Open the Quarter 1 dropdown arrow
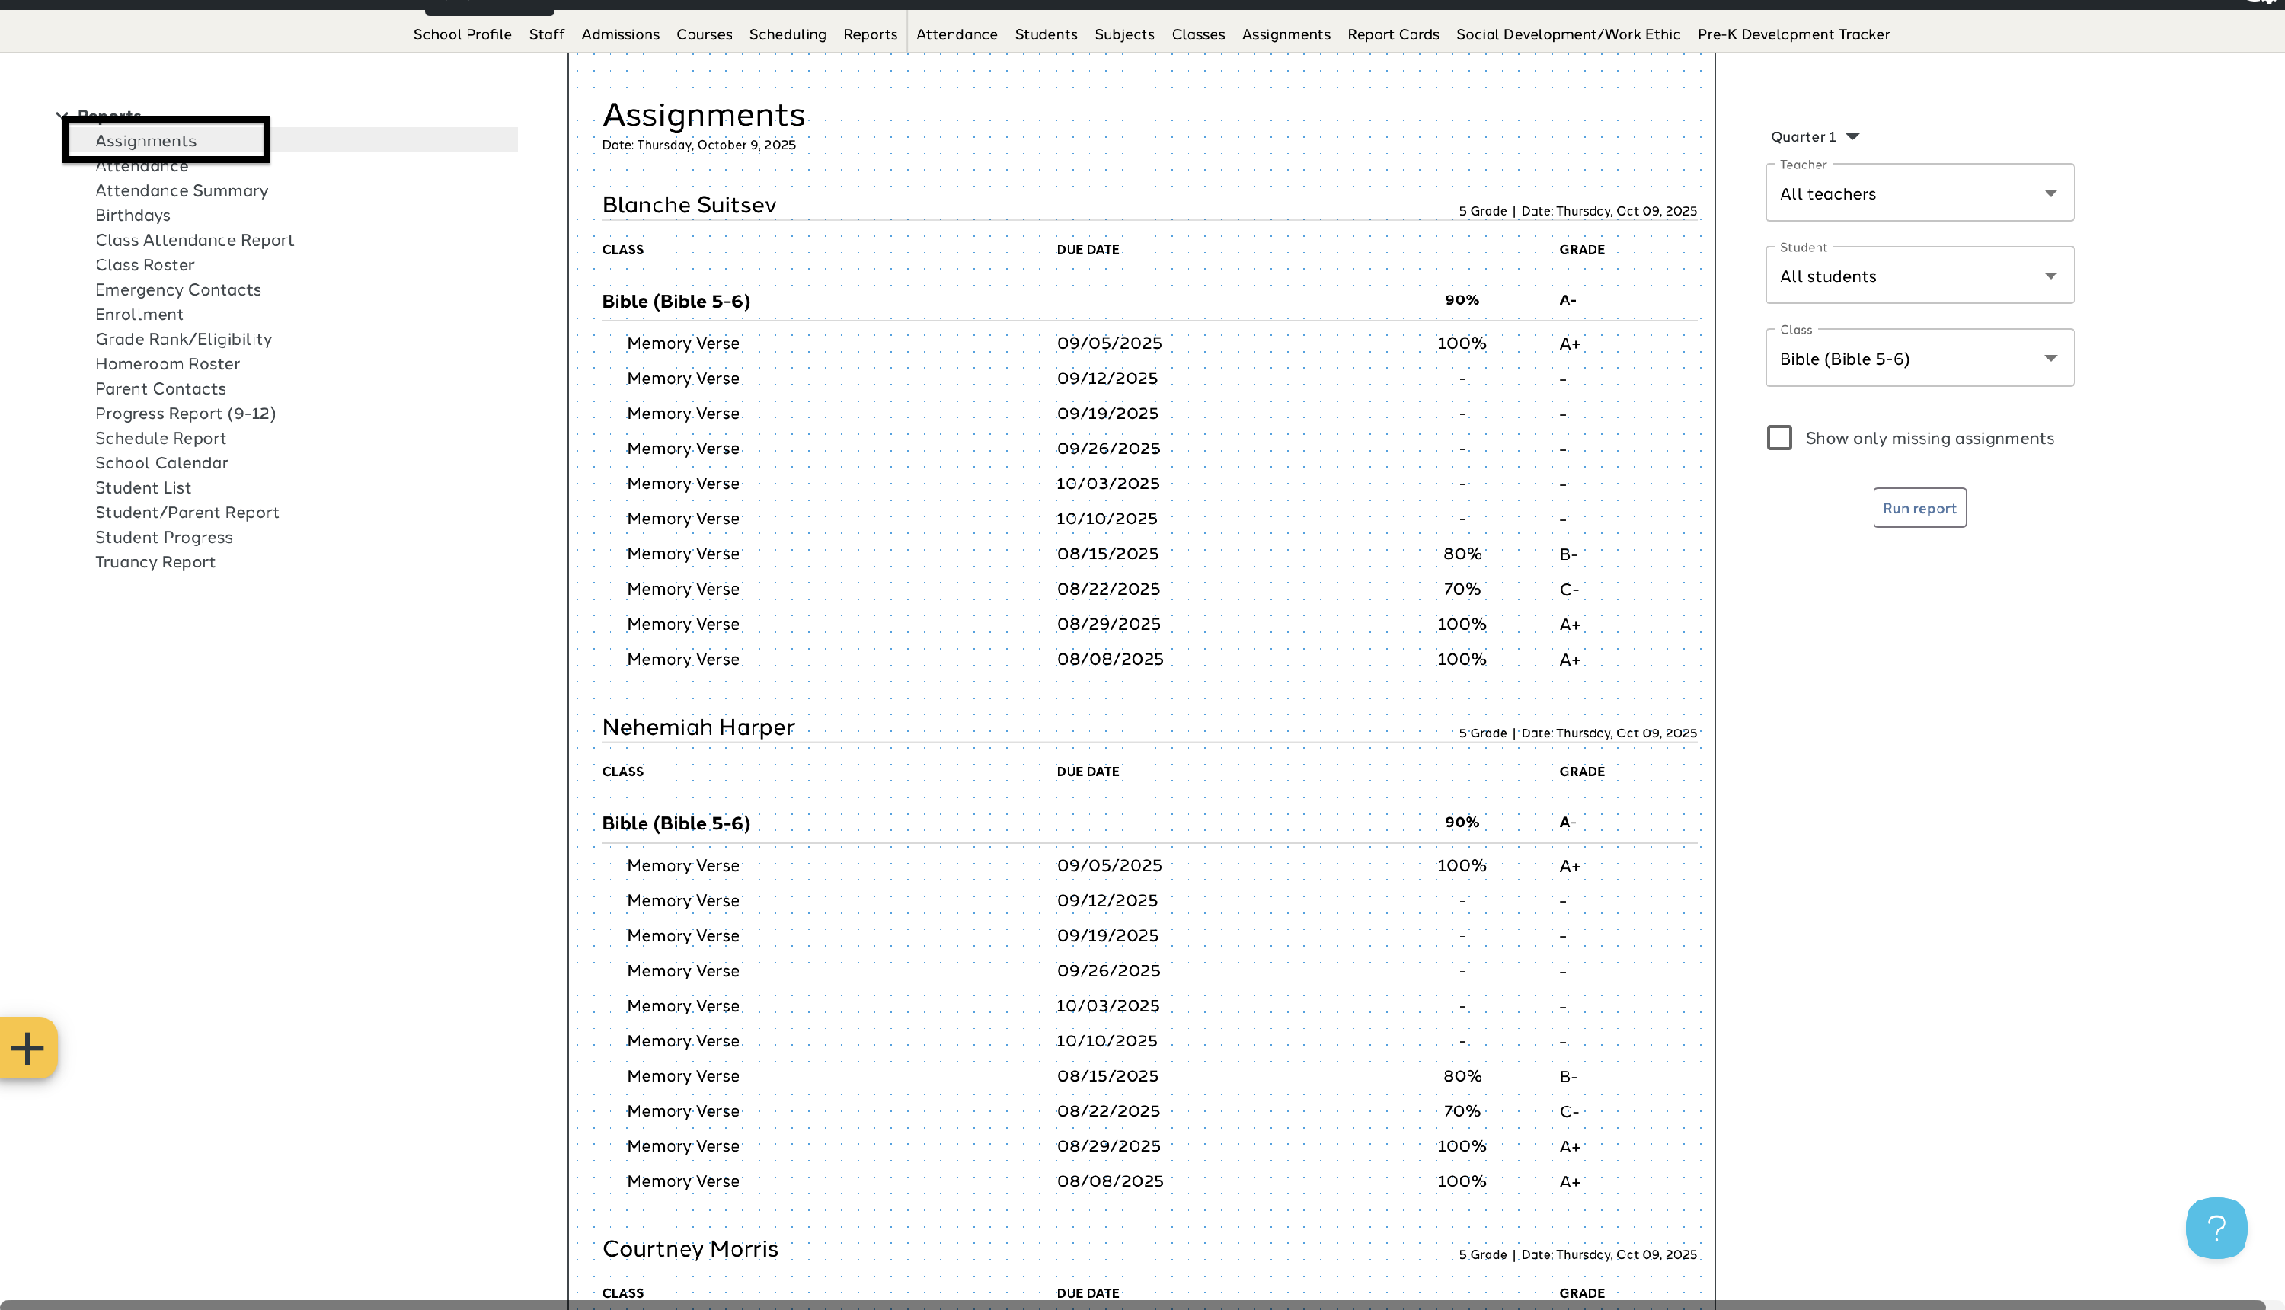 pos(1852,137)
